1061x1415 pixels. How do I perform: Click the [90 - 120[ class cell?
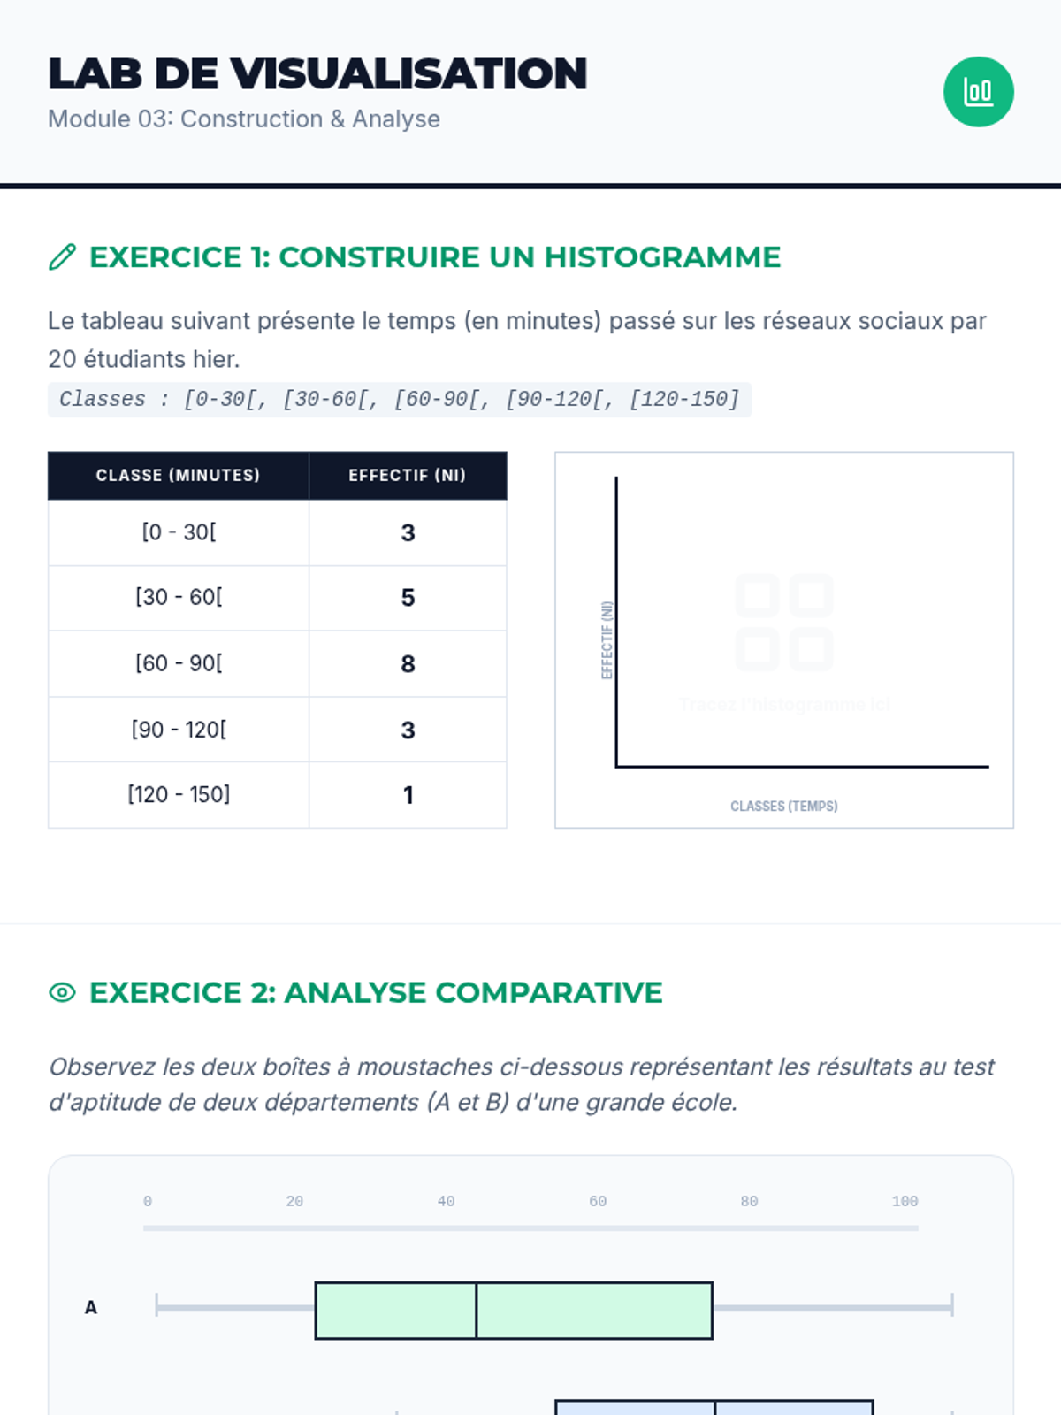click(x=179, y=730)
